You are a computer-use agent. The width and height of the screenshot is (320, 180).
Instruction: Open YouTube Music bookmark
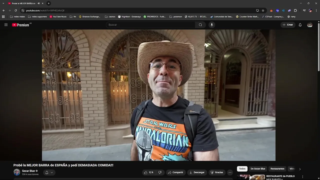[58, 17]
